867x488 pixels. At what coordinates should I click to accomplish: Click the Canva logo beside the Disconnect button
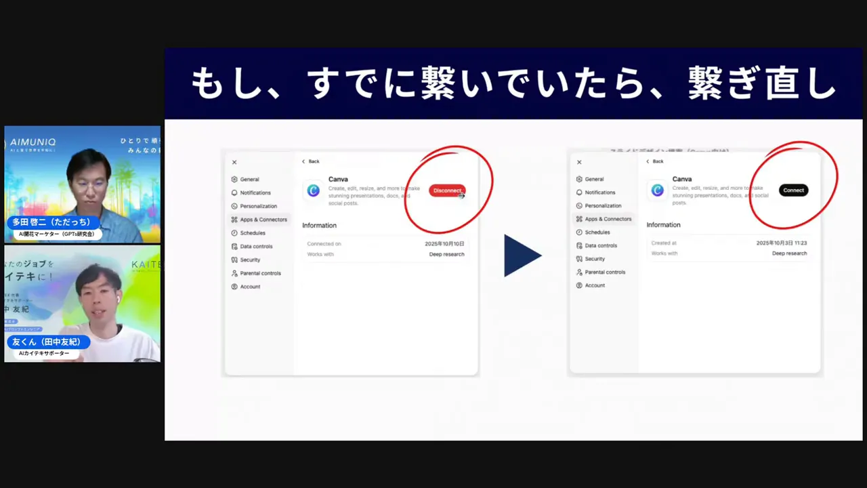click(x=313, y=190)
